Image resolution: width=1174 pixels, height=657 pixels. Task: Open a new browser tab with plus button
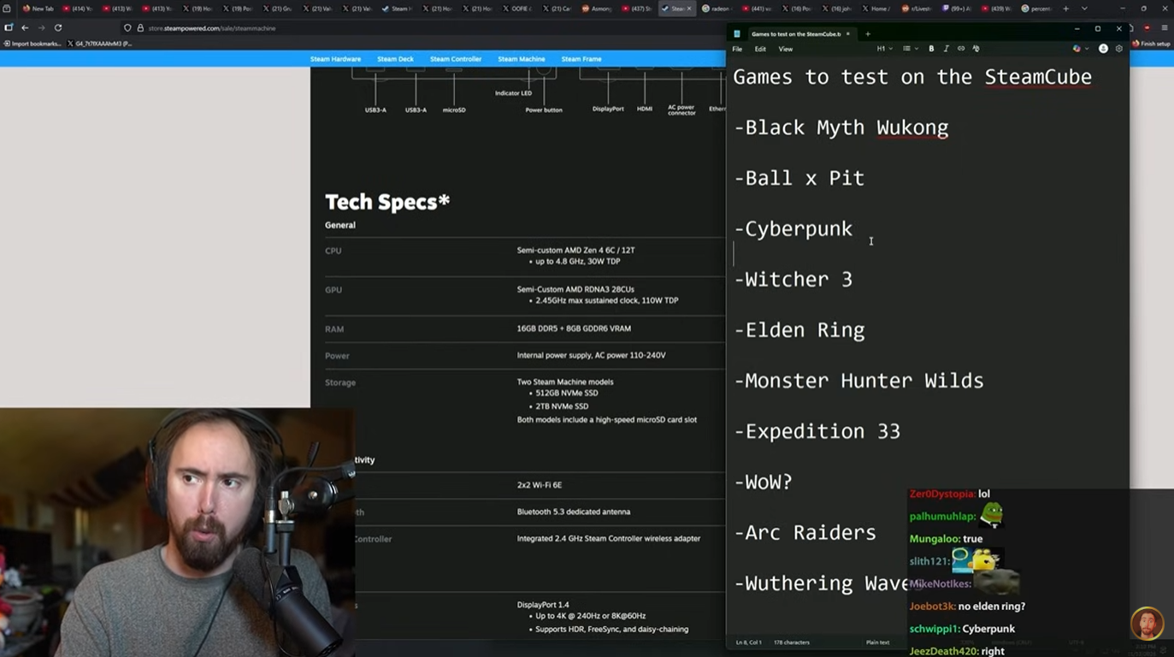click(1065, 9)
